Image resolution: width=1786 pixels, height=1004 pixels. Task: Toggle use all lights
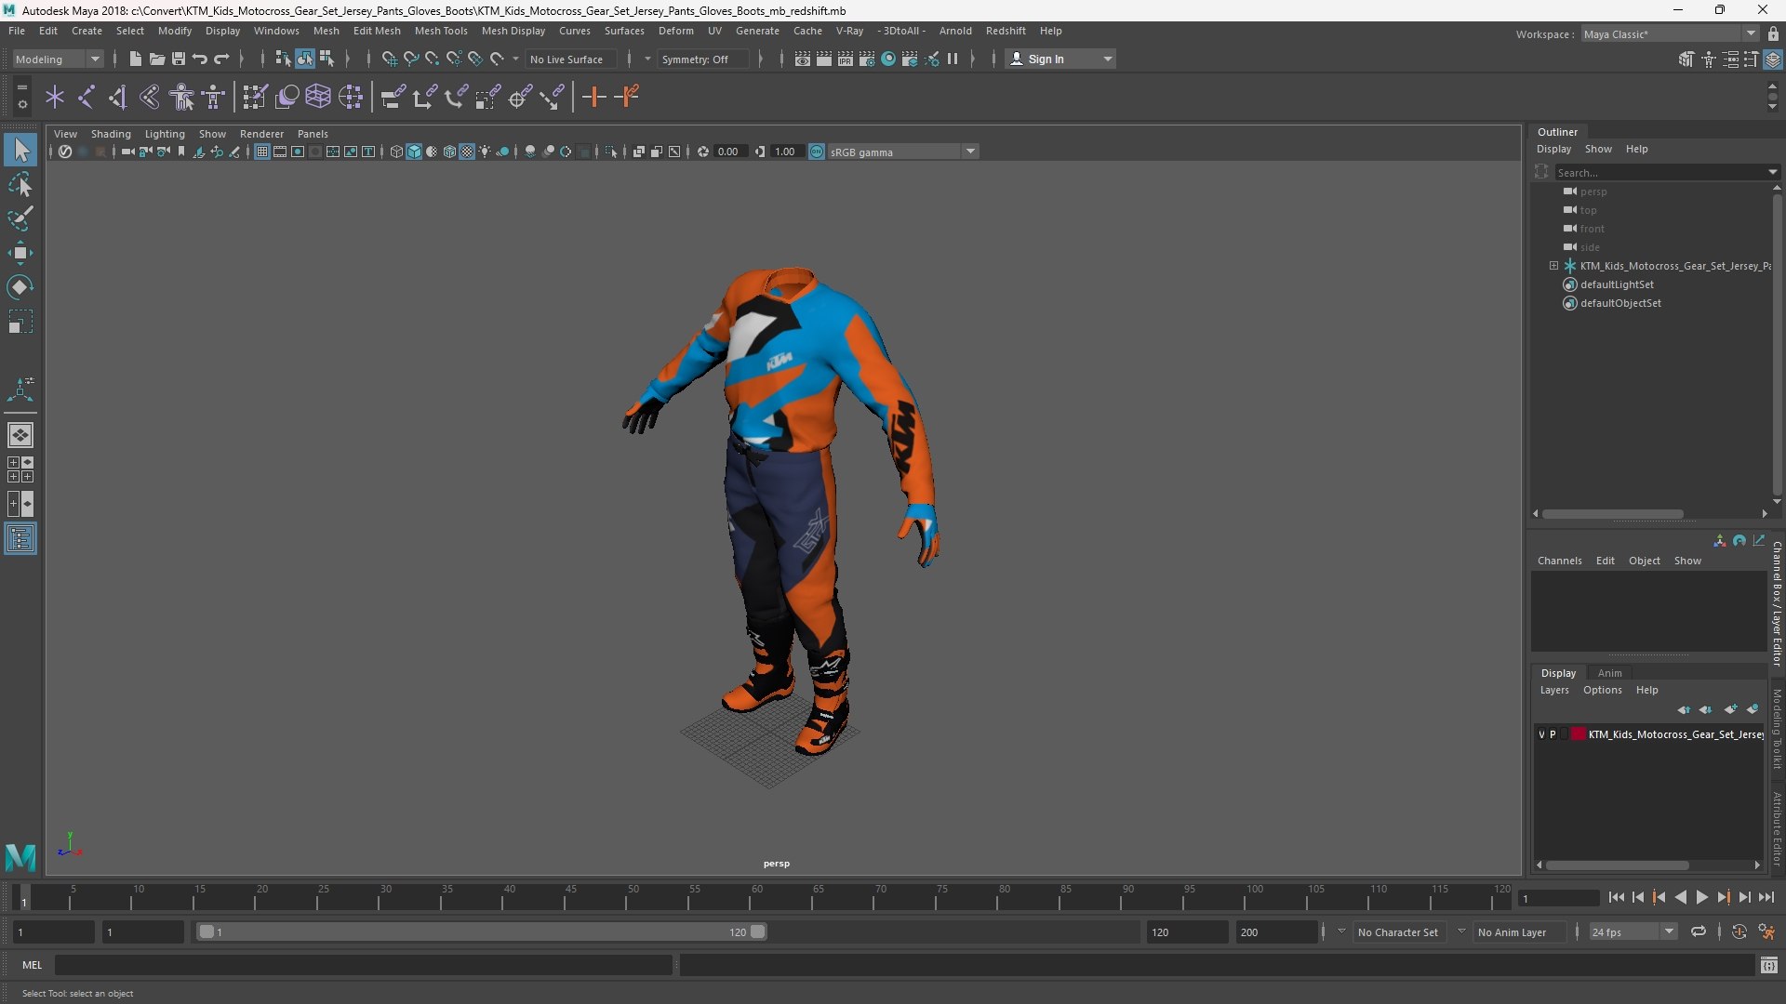[485, 152]
